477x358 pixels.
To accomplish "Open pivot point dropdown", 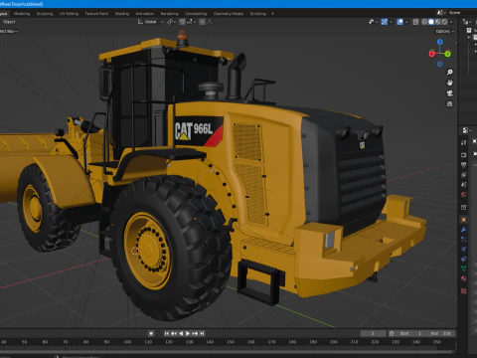I will 171,22.
